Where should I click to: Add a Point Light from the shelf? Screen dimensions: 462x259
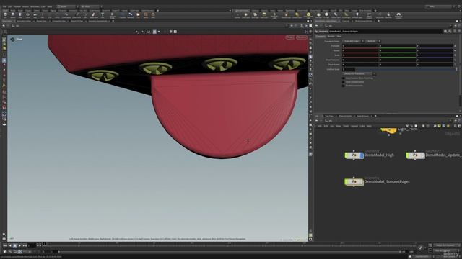[x=245, y=15]
